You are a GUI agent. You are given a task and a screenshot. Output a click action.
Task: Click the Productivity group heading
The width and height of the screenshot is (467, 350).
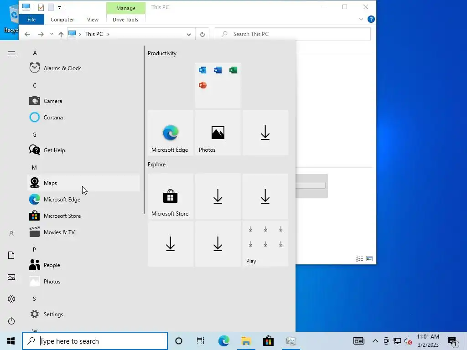pos(162,53)
